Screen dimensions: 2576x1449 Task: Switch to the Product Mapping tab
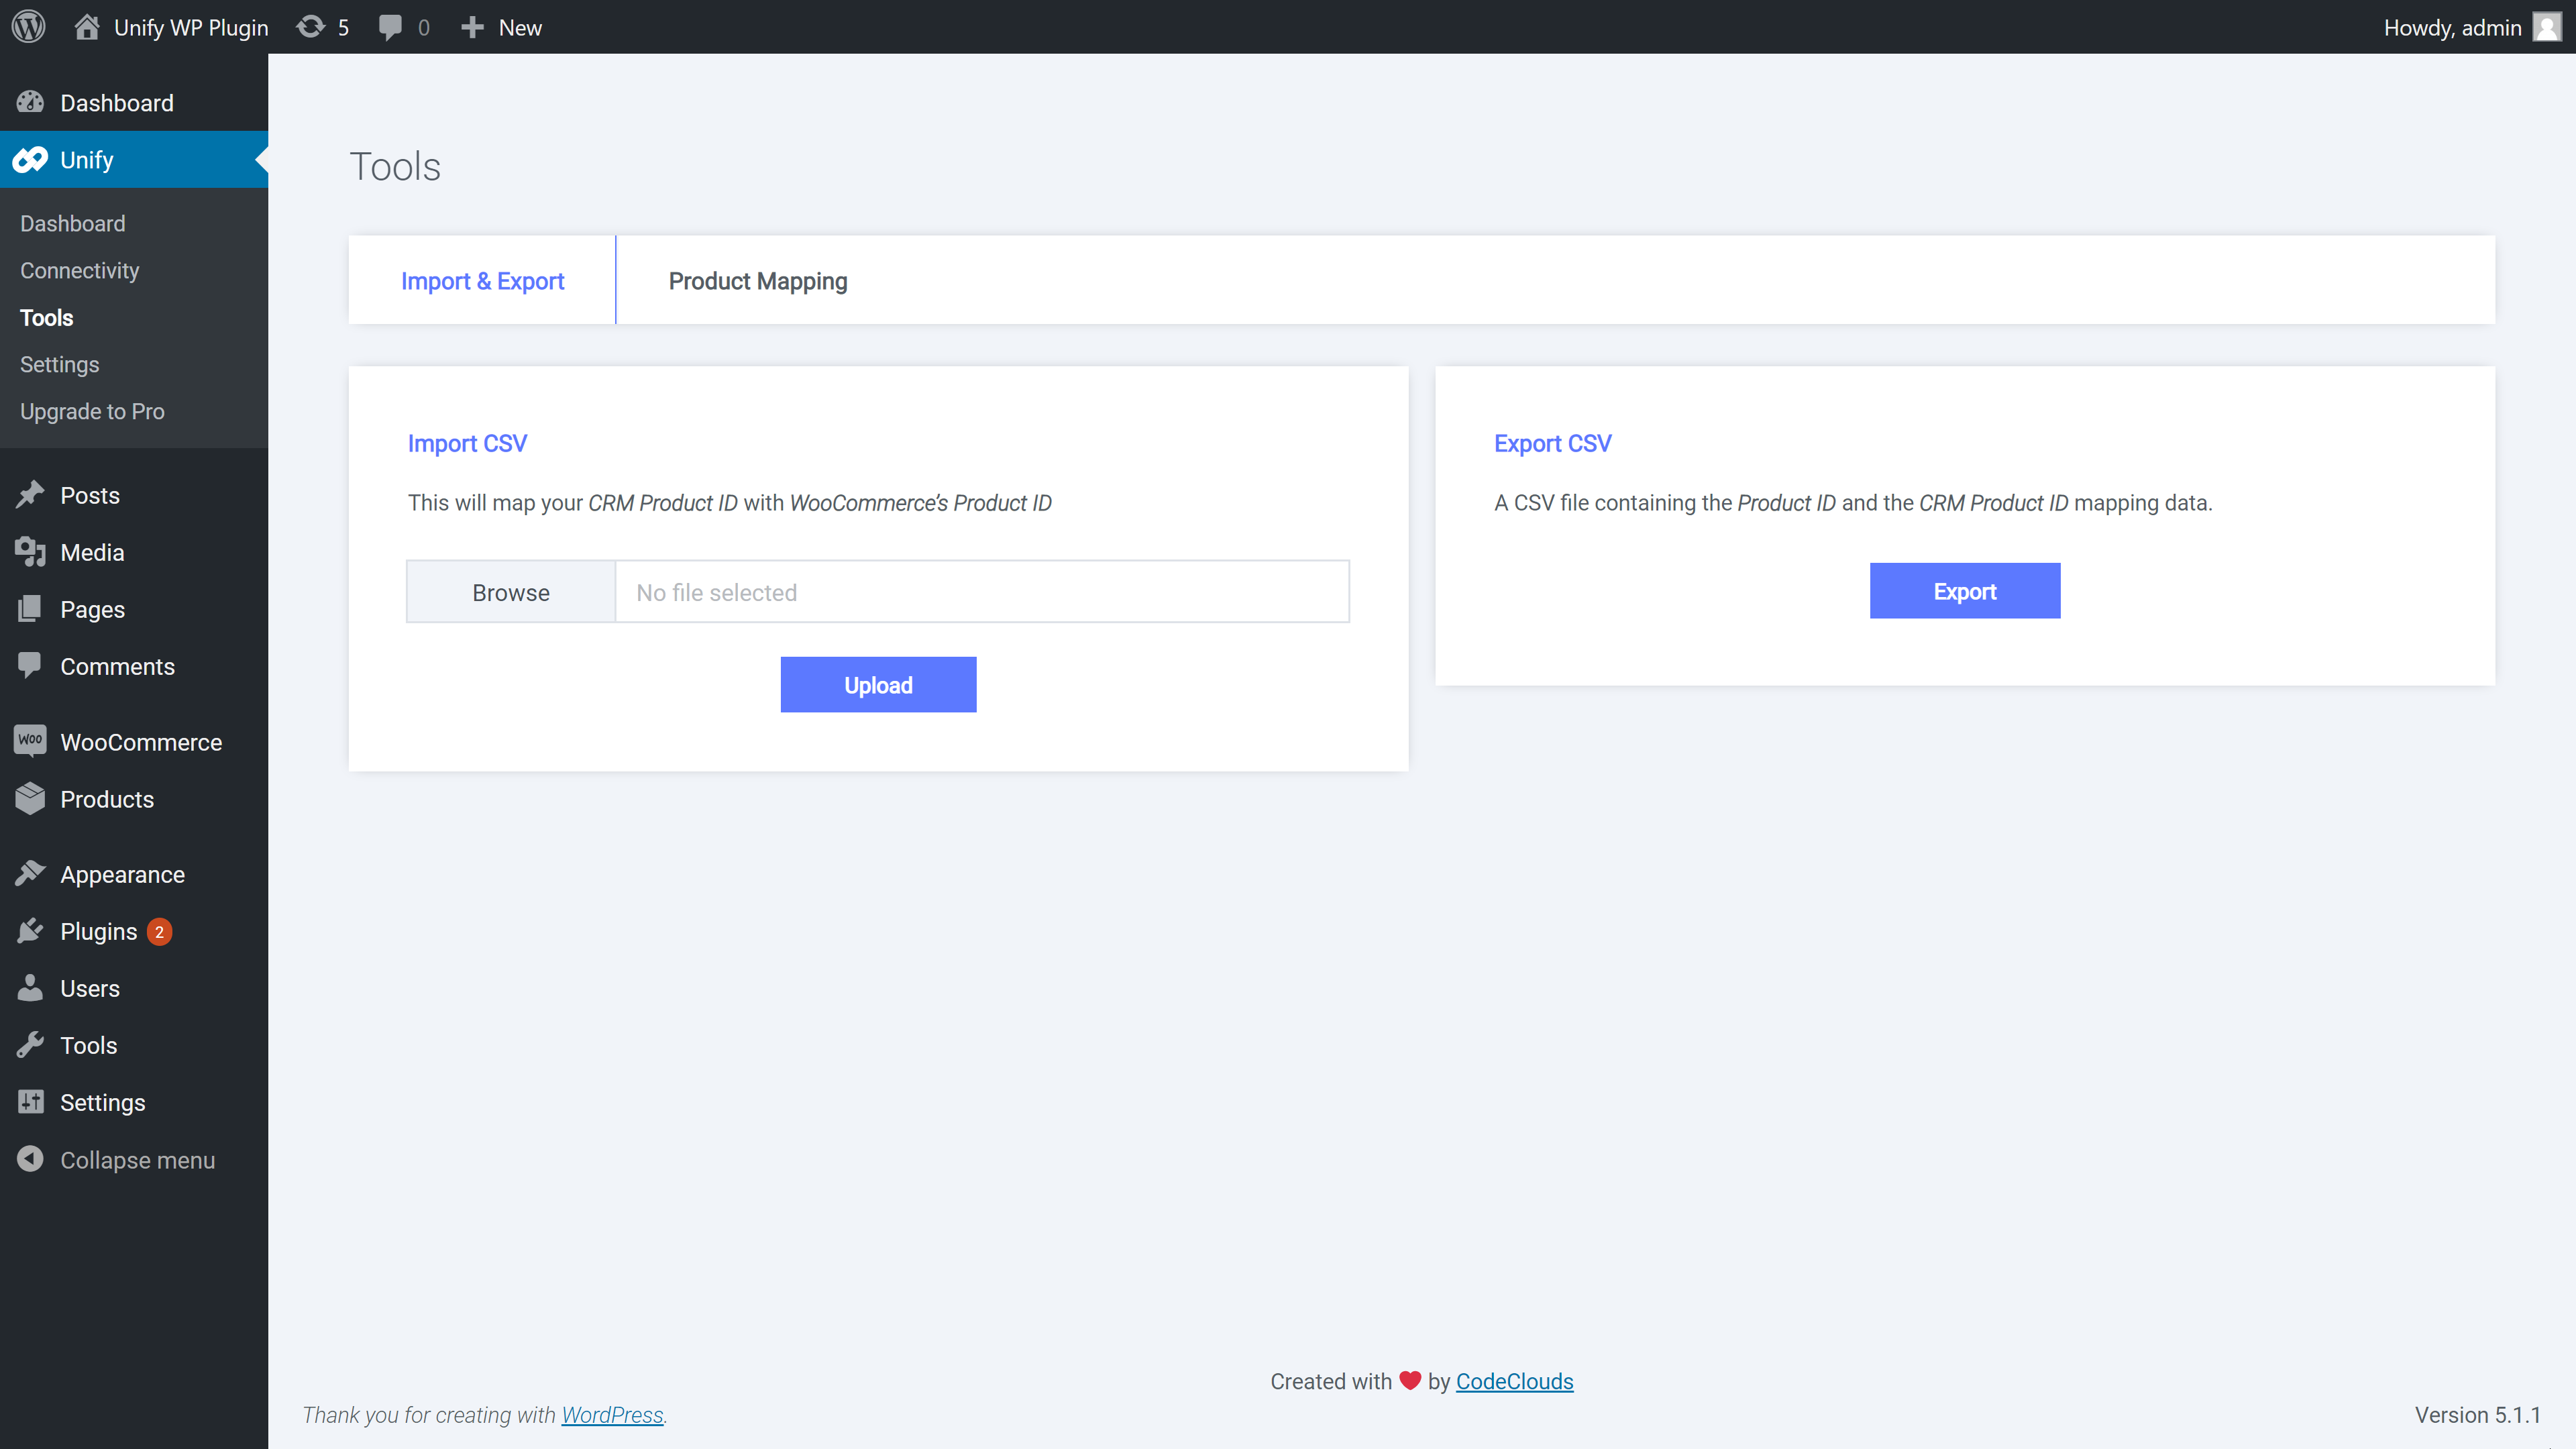(x=757, y=281)
